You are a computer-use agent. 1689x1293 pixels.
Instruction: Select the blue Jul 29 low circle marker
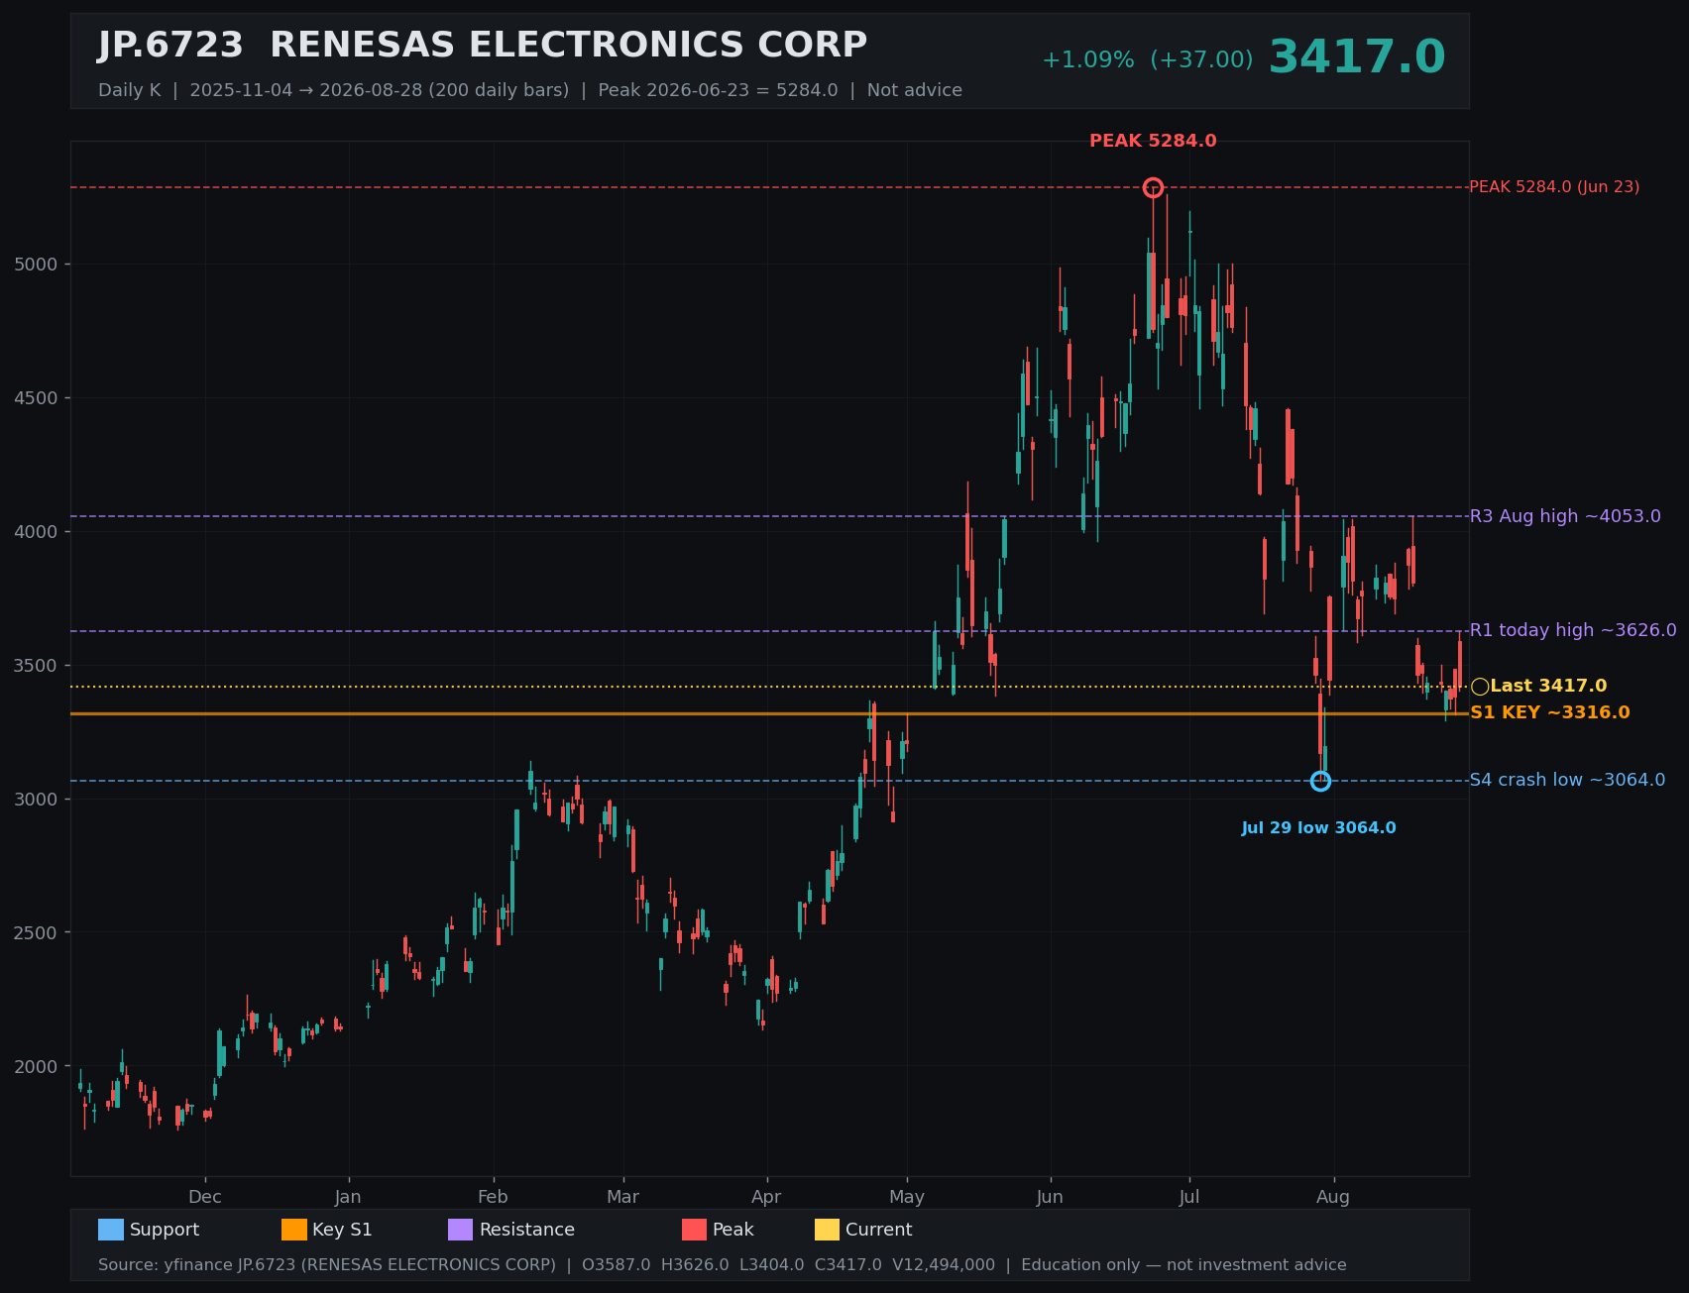[x=1320, y=781]
